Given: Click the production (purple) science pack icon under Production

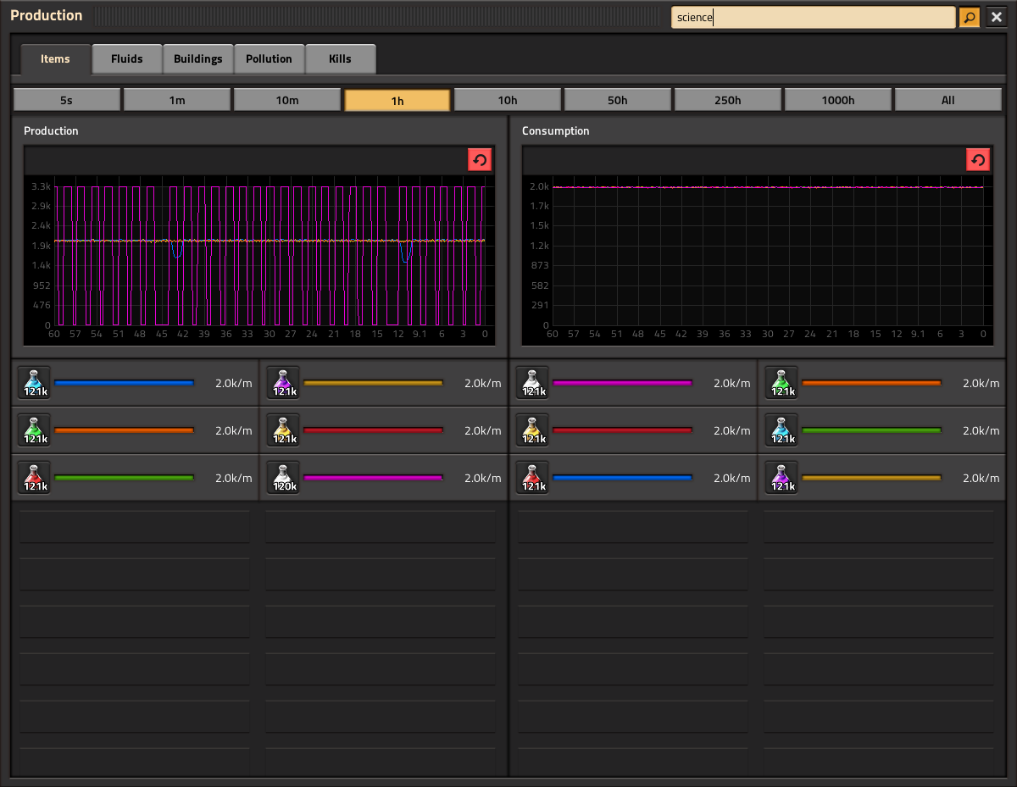Looking at the screenshot, I should tap(284, 383).
